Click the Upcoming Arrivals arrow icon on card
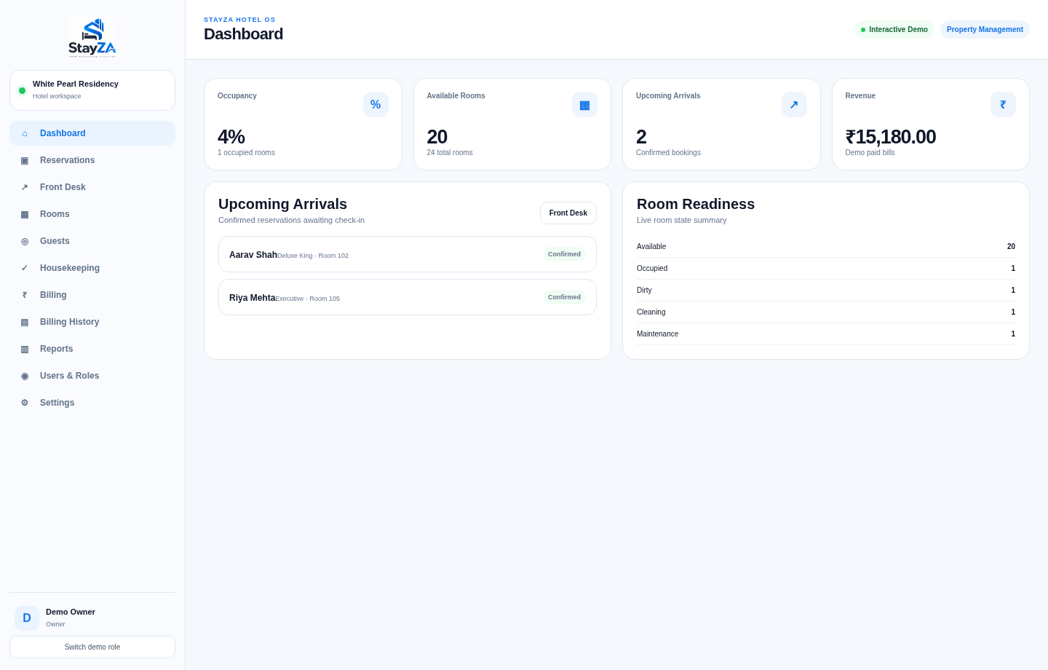The width and height of the screenshot is (1048, 670). pos(794,104)
